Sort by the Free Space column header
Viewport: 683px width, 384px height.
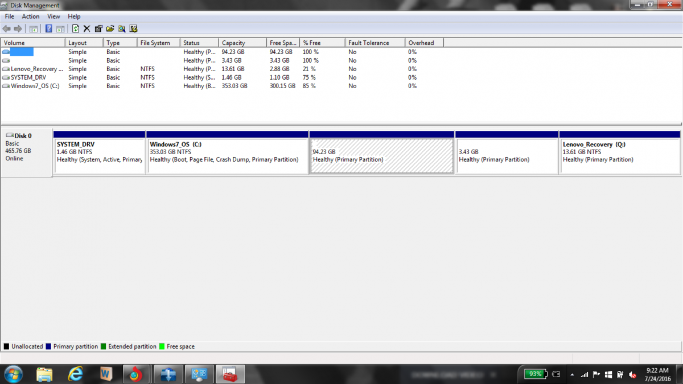[x=283, y=43]
